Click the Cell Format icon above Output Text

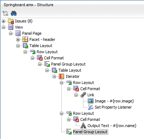click(76, 119)
